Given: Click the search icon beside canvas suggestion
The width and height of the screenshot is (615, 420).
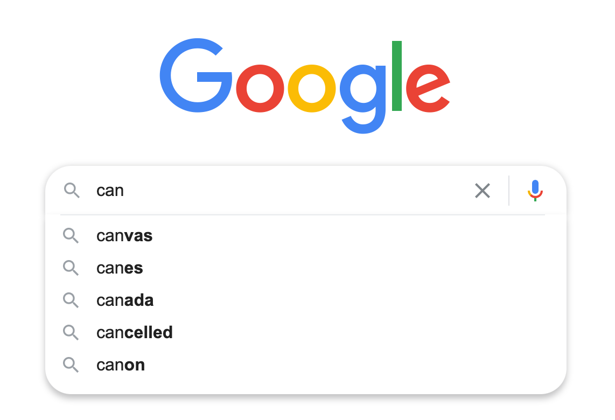Looking at the screenshot, I should pyautogui.click(x=71, y=236).
